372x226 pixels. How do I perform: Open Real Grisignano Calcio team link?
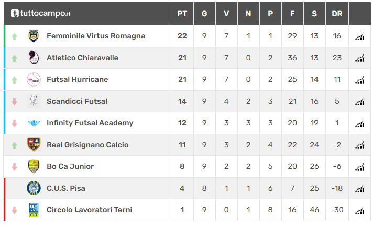pyautogui.click(x=87, y=145)
